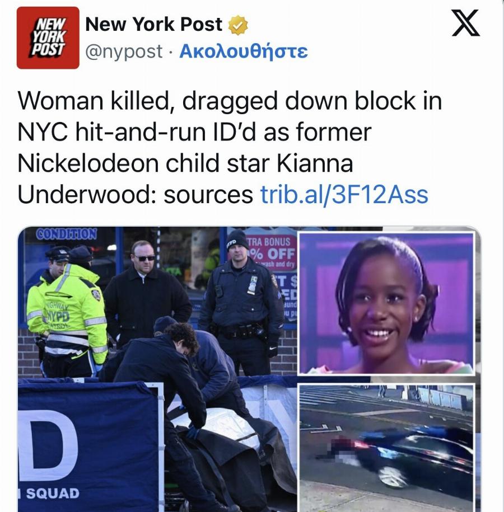Screen dimensions: 504x512
Task: Visit the @nypost handle
Action: (x=124, y=51)
